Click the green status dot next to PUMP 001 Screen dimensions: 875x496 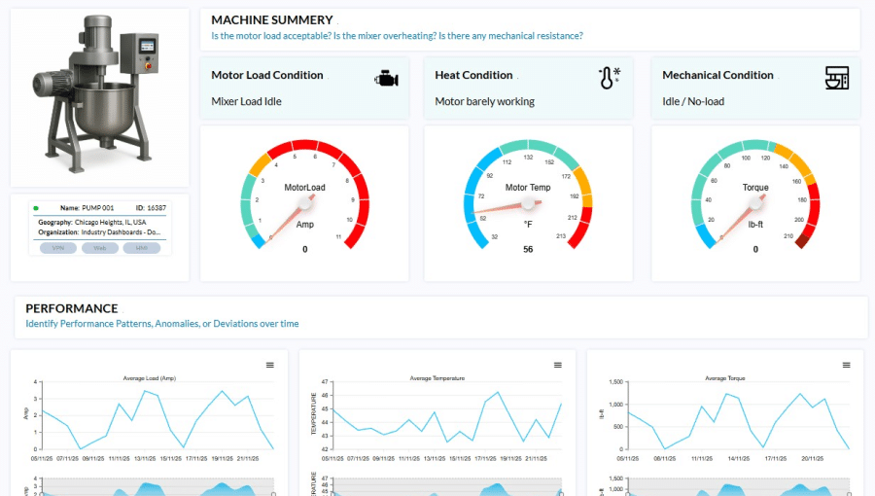pyautogui.click(x=36, y=208)
